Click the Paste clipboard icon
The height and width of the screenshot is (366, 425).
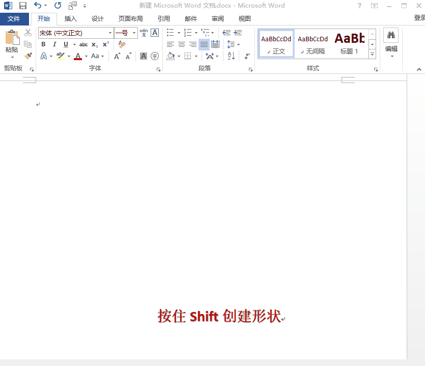tap(12, 37)
